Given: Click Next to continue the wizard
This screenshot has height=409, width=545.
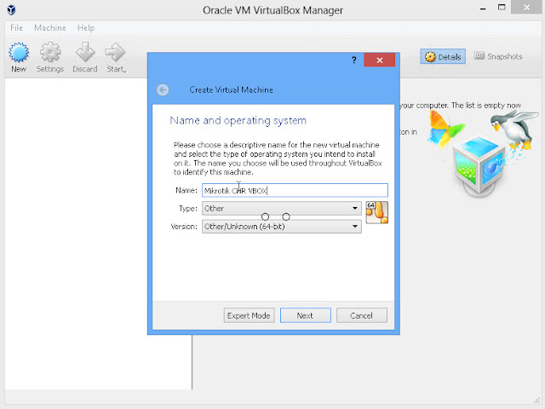Looking at the screenshot, I should pos(305,315).
